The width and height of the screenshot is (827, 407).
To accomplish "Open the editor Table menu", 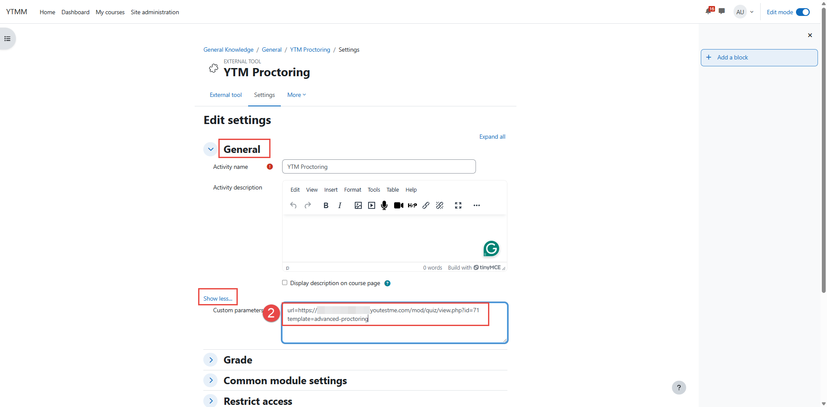I will [x=393, y=190].
